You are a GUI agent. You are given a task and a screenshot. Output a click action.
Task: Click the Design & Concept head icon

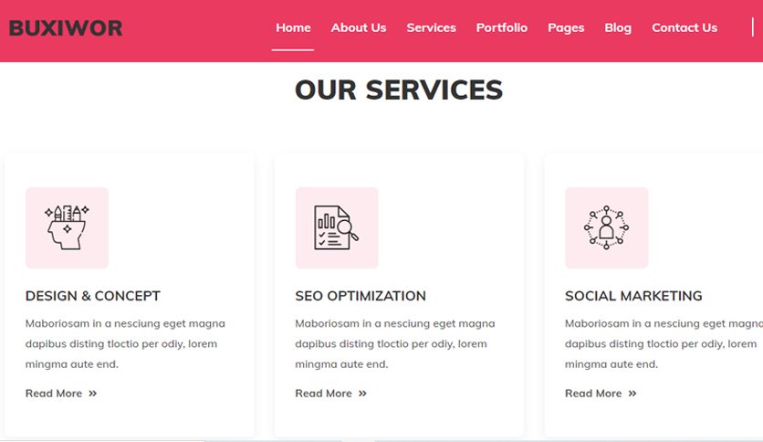point(68,227)
